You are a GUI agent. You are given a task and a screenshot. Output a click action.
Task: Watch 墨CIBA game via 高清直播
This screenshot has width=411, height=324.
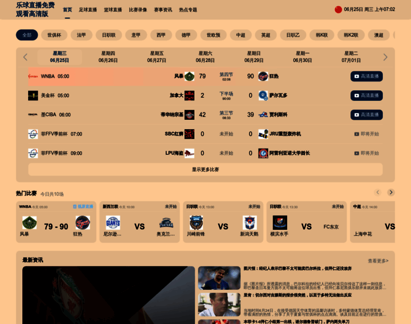pos(367,114)
